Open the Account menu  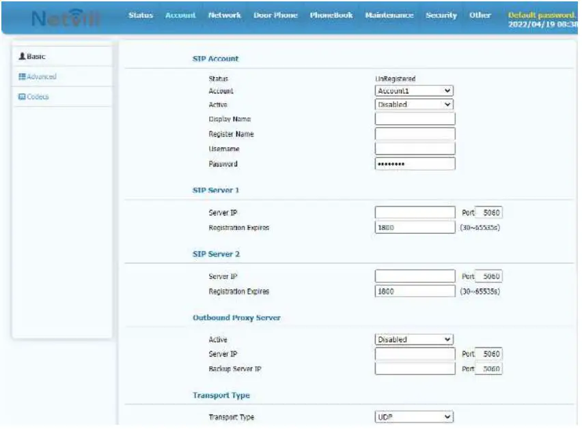[x=180, y=15]
